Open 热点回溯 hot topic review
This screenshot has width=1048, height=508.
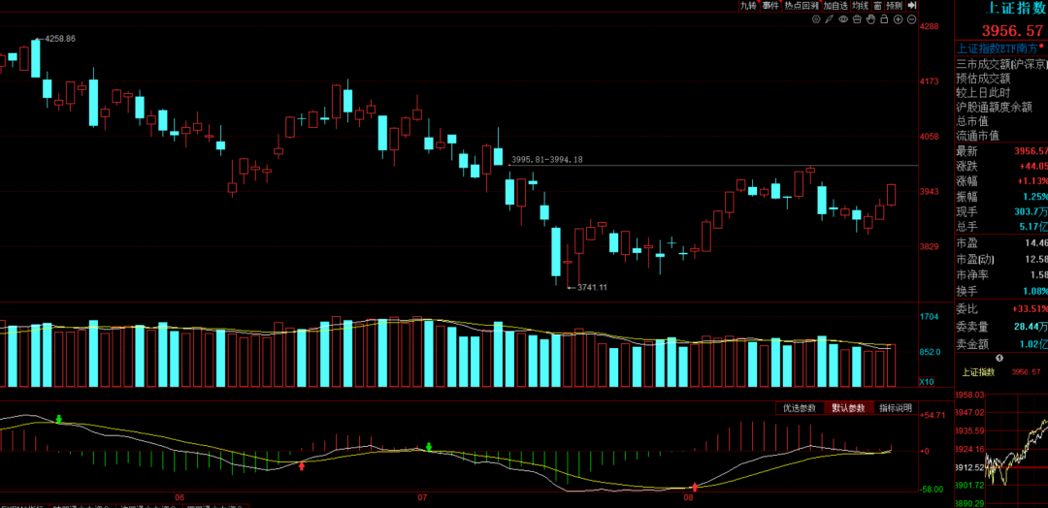point(802,6)
